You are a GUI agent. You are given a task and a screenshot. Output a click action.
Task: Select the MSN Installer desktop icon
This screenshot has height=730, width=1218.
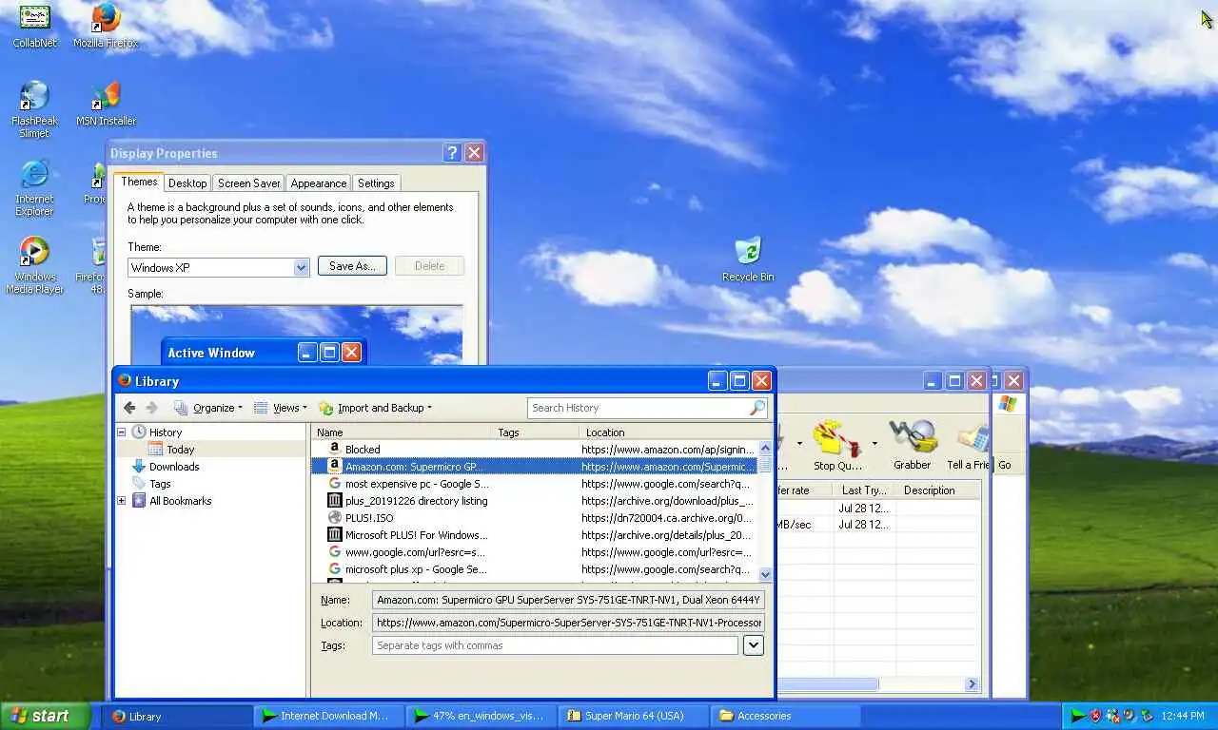106,104
